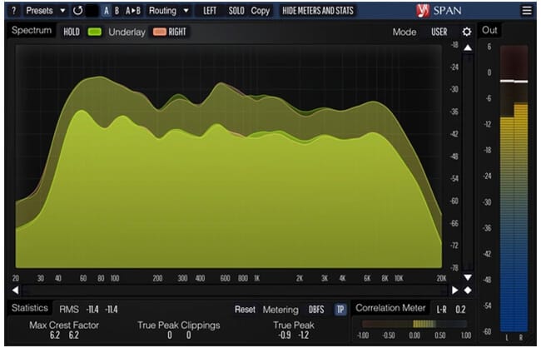Click the True Peak -0.9 value

point(285,336)
